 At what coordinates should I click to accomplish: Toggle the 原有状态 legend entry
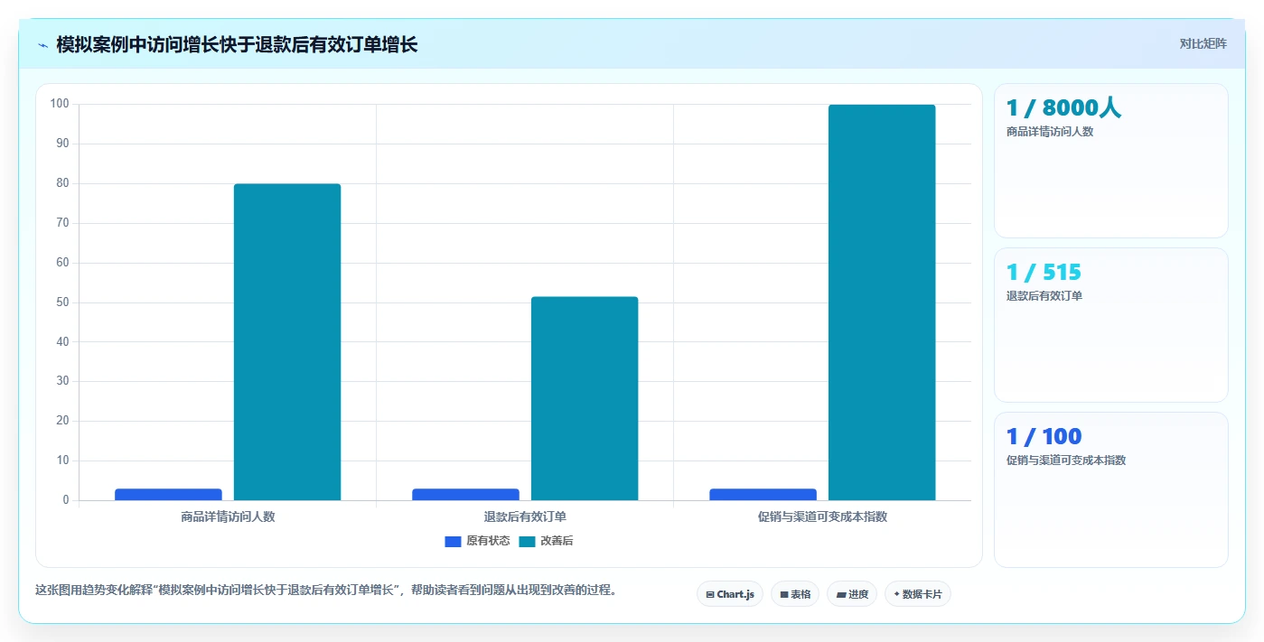point(477,541)
